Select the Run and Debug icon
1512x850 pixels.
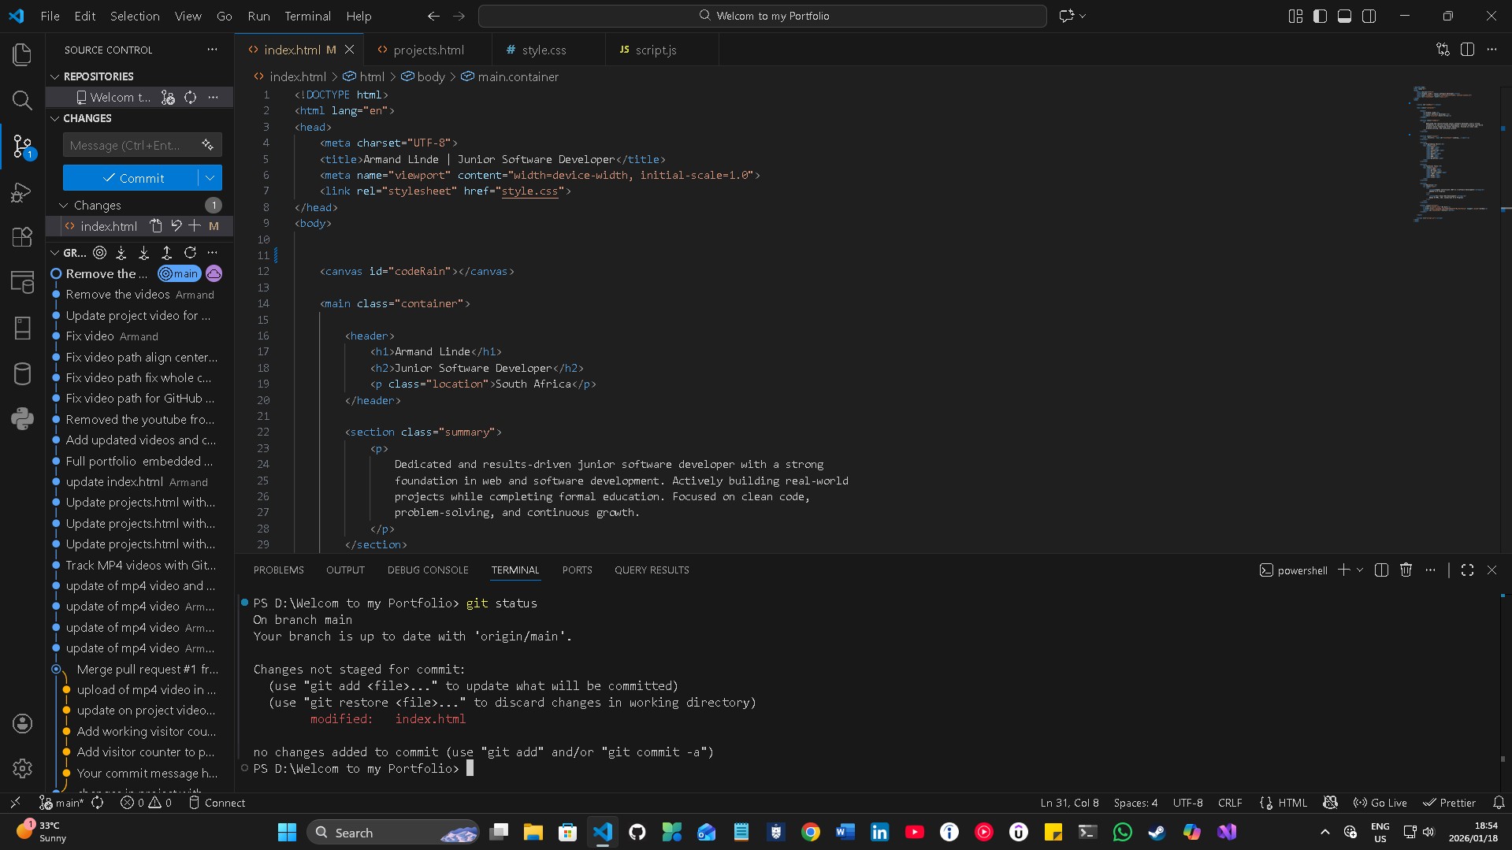click(x=21, y=192)
